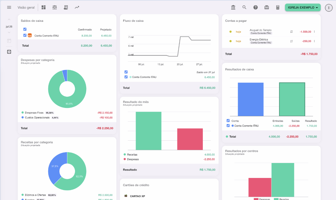Select the Visão geral tab

tap(26, 7)
